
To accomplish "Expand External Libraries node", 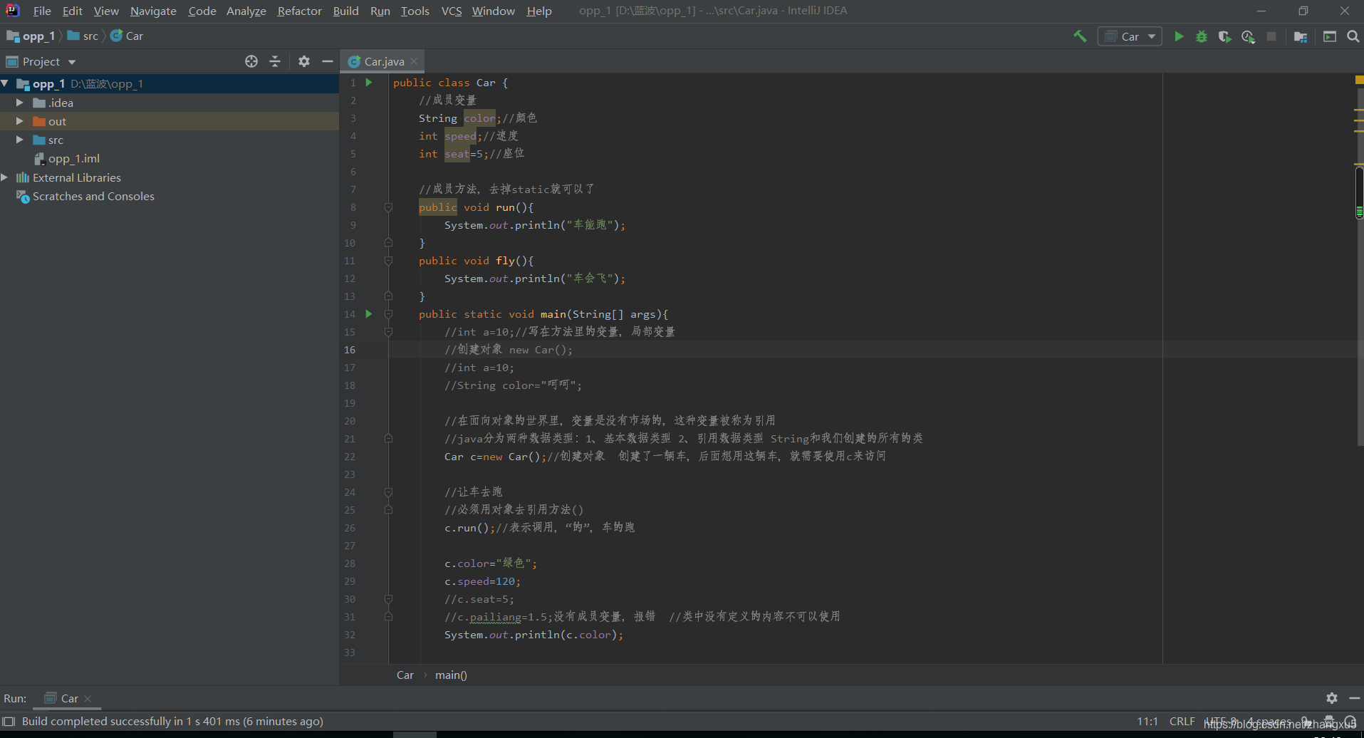I will click(x=5, y=177).
